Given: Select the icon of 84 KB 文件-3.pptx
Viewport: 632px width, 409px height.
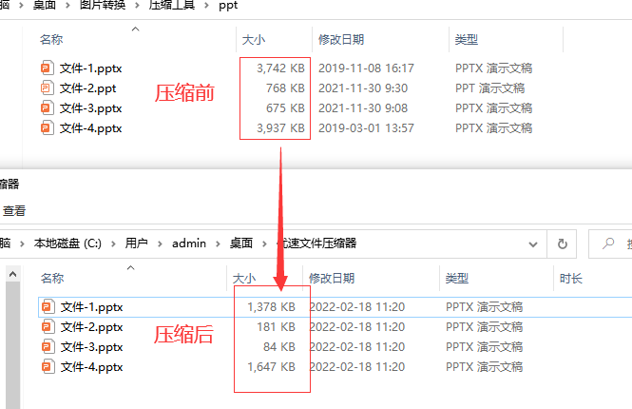Looking at the screenshot, I should [48, 347].
